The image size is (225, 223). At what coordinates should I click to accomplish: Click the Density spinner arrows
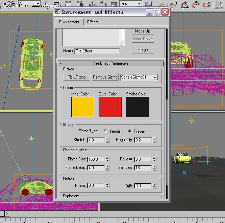pos(154,159)
